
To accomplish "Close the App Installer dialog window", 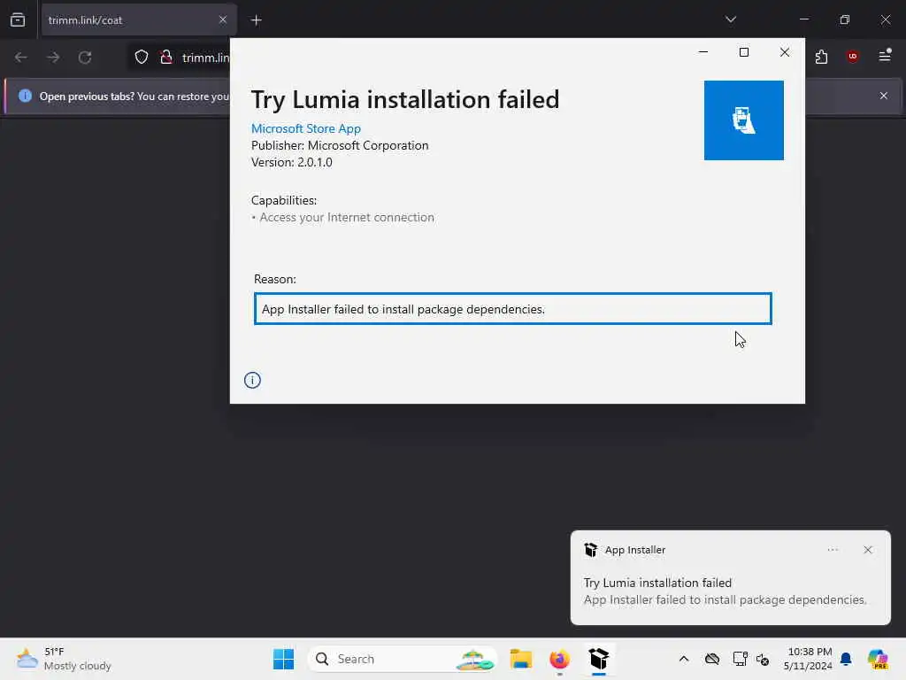I will (x=784, y=52).
